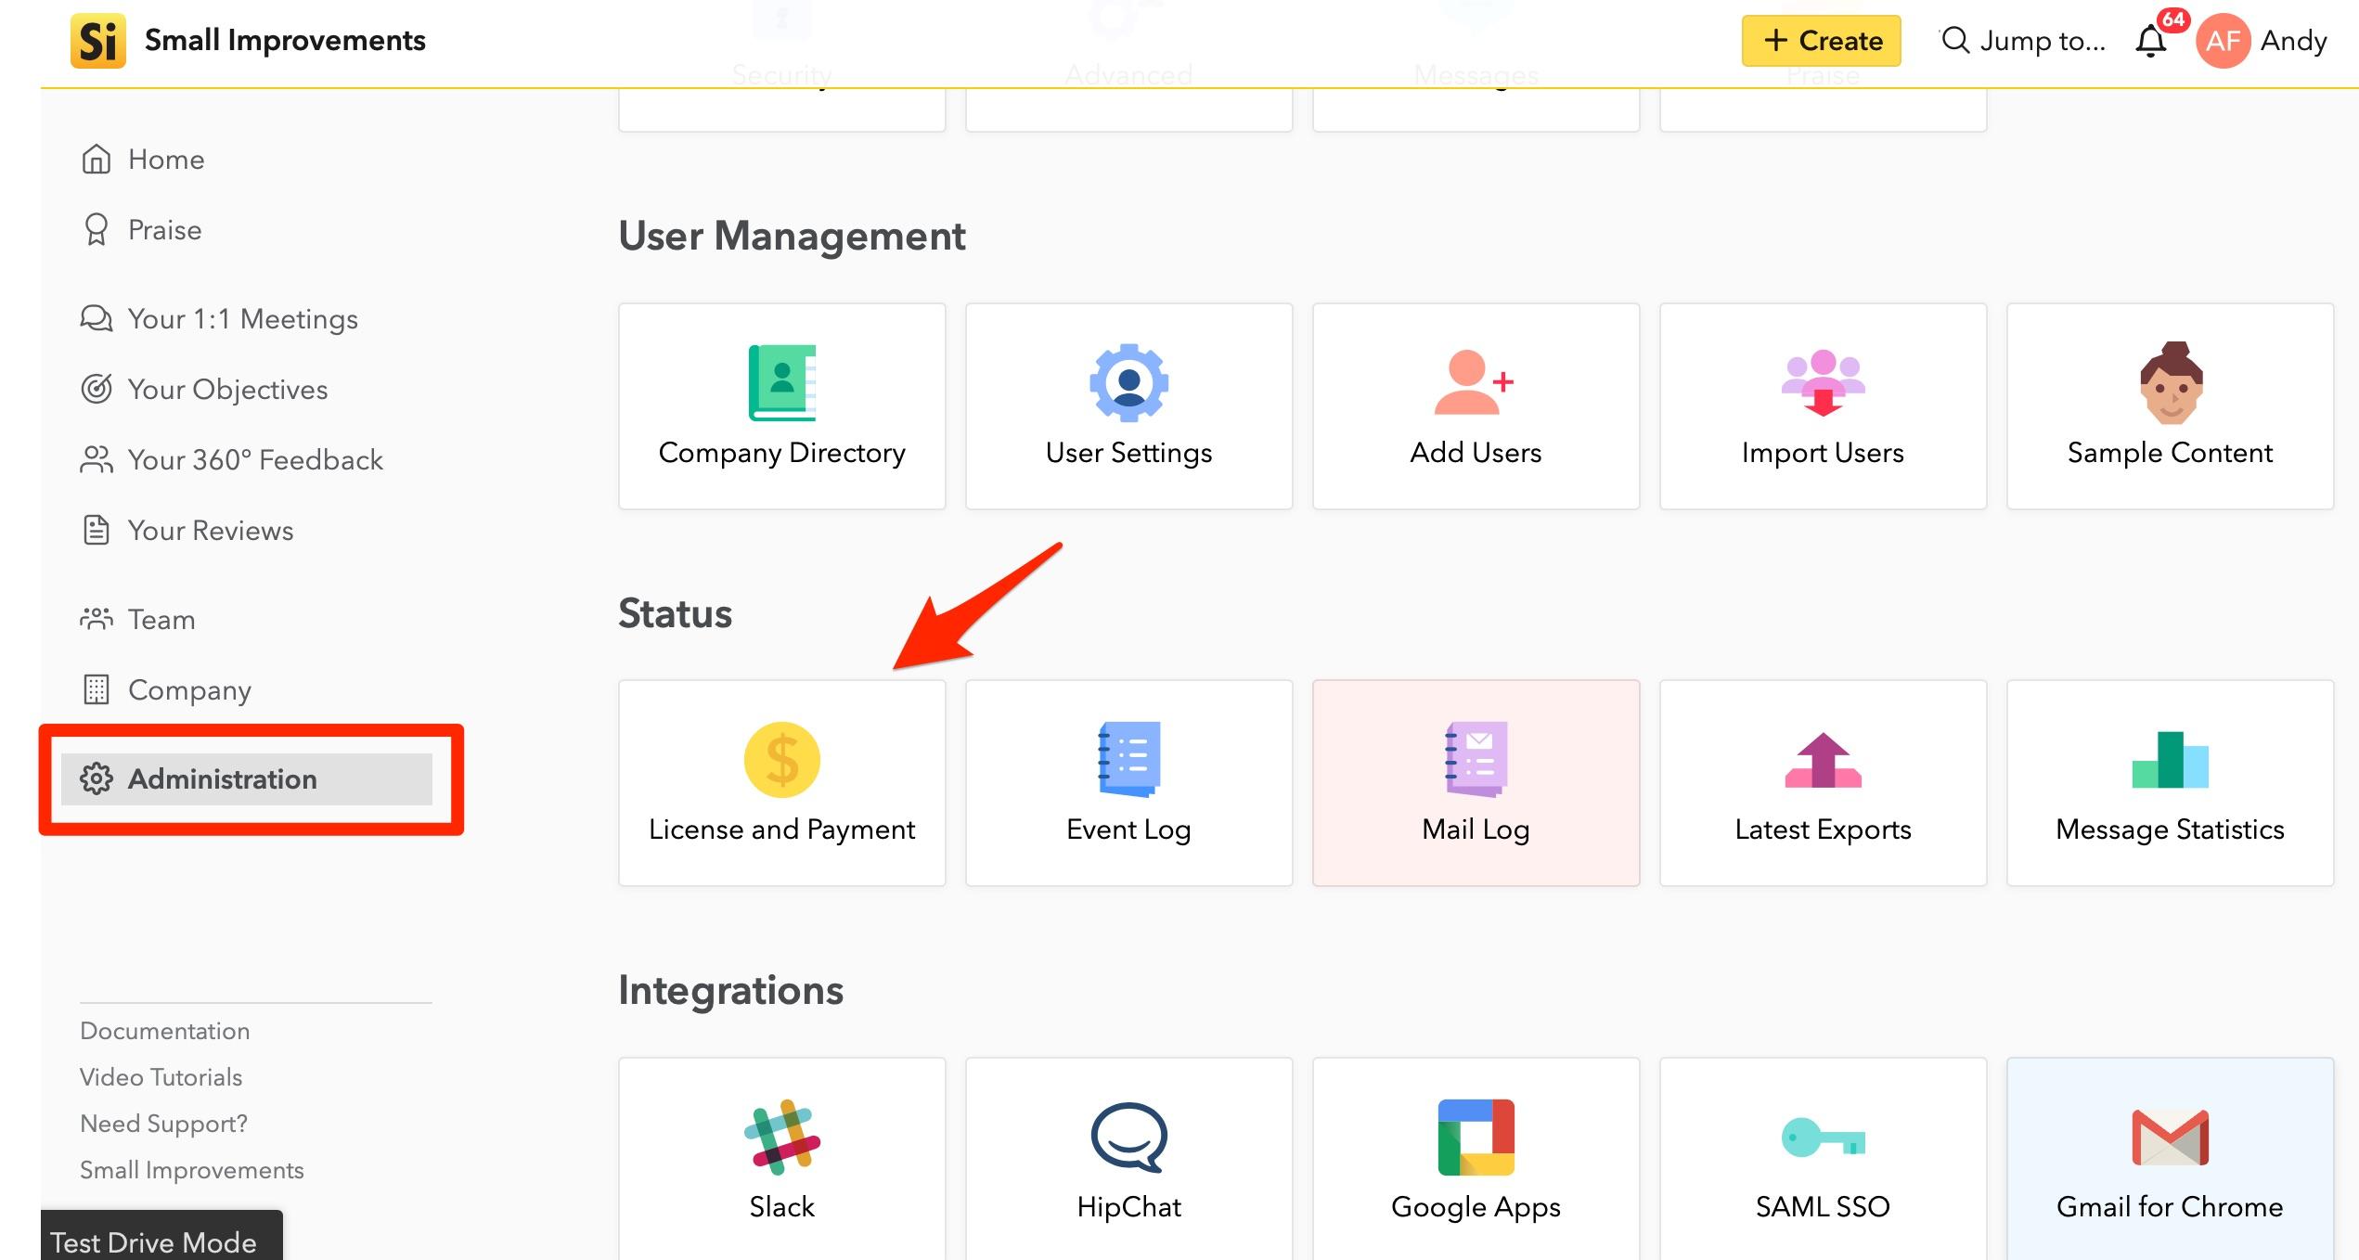The width and height of the screenshot is (2359, 1260).
Task: Open the Google Apps integration tile
Action: [x=1476, y=1160]
